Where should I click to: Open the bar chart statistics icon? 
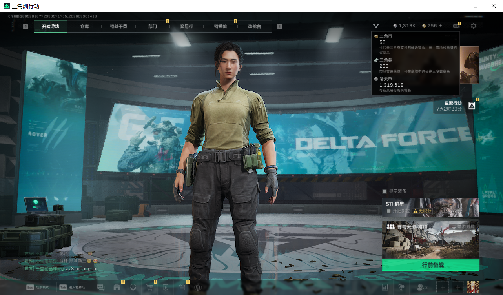pyautogui.click(x=385, y=288)
